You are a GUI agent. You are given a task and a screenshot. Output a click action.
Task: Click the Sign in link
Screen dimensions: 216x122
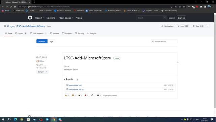click(172, 18)
